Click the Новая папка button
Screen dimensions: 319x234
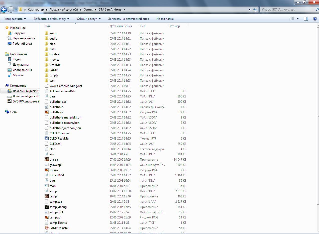tap(165, 19)
